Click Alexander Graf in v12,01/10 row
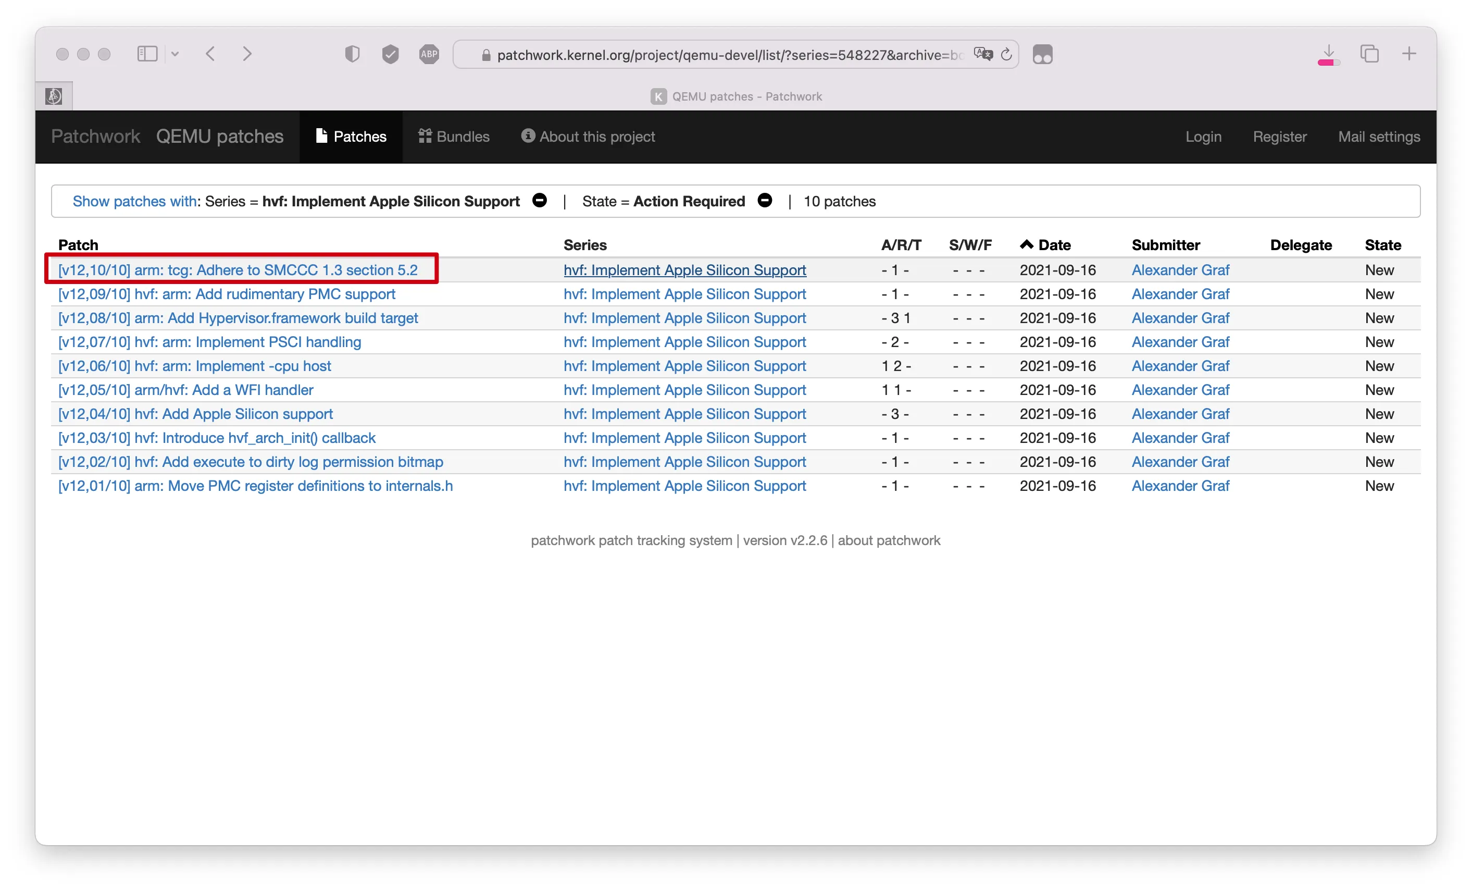The width and height of the screenshot is (1472, 889). [1180, 486]
